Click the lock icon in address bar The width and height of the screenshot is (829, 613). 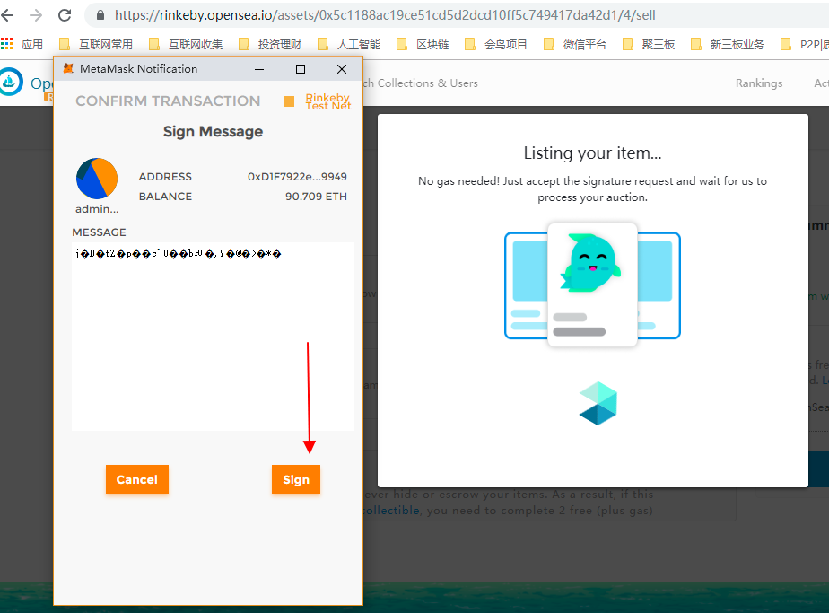[x=100, y=15]
